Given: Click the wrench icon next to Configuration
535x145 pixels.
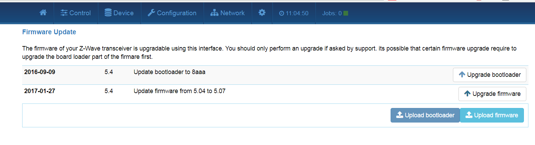Looking at the screenshot, I should click(151, 13).
